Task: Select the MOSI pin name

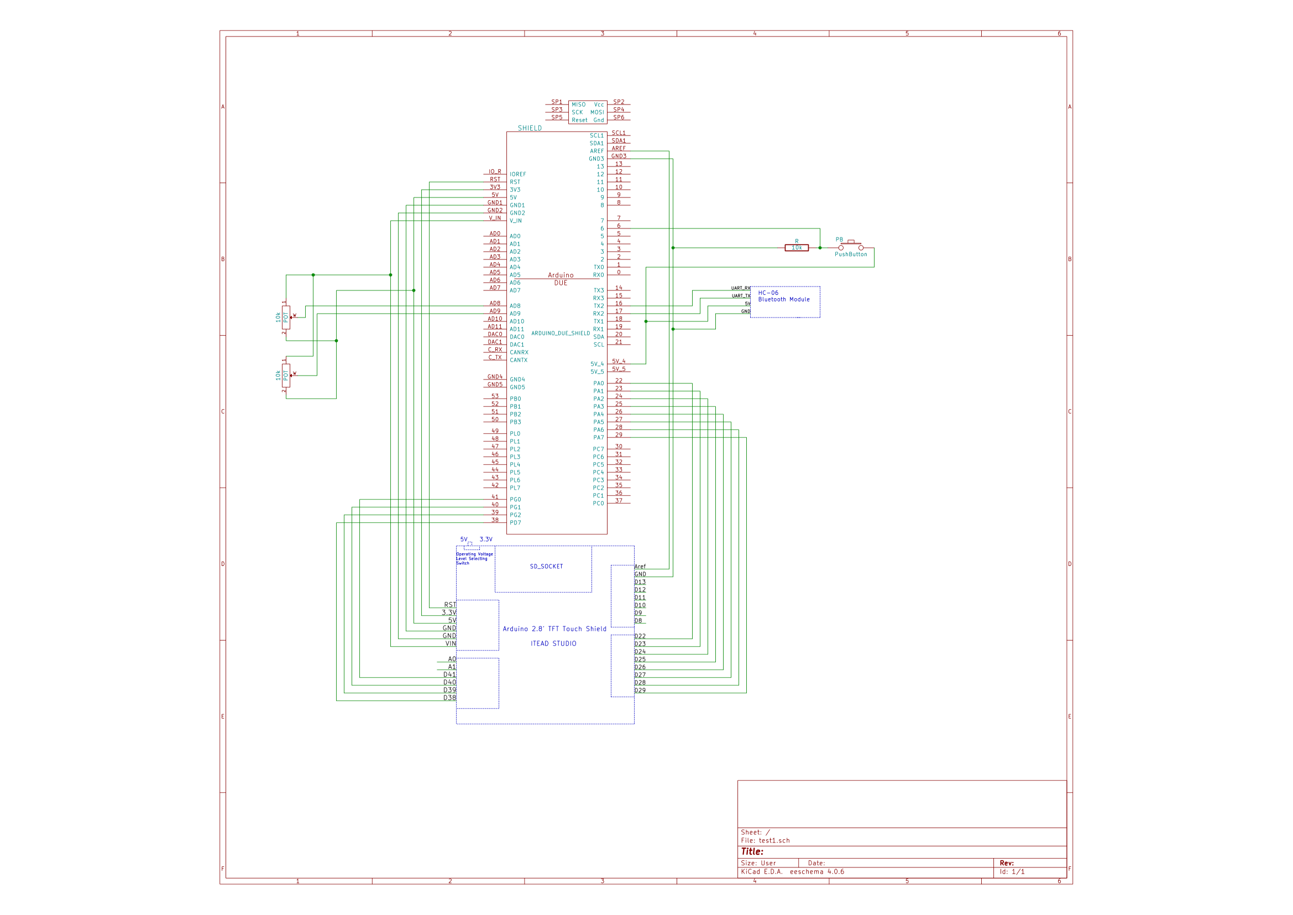Action: (x=597, y=113)
